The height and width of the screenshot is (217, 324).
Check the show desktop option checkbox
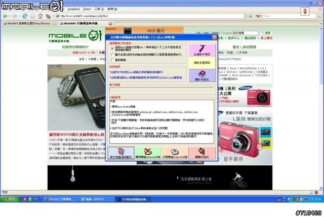point(112,55)
